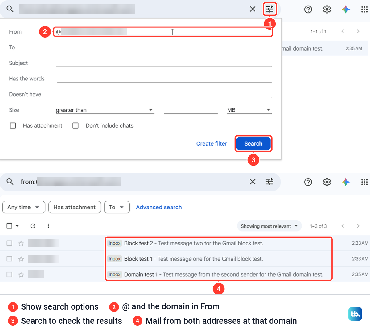Tick the 'Don't include chats' checkbox

coord(76,125)
